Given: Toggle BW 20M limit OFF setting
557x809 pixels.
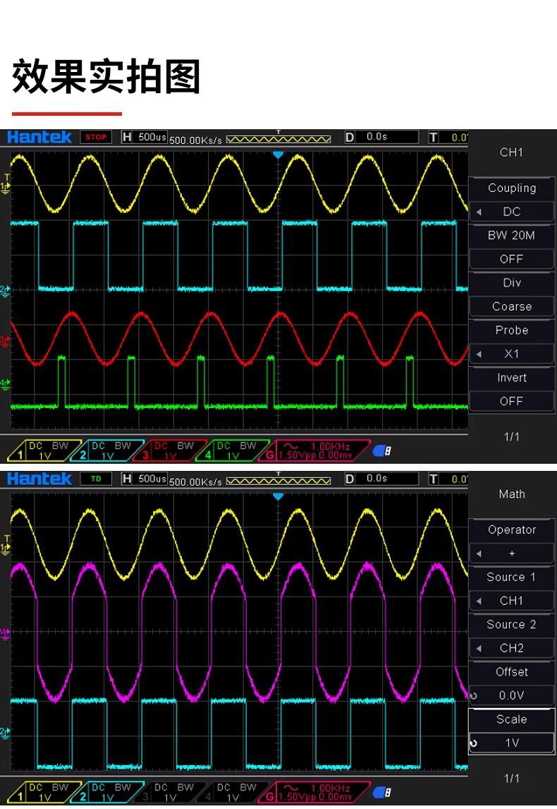Looking at the screenshot, I should 512,259.
